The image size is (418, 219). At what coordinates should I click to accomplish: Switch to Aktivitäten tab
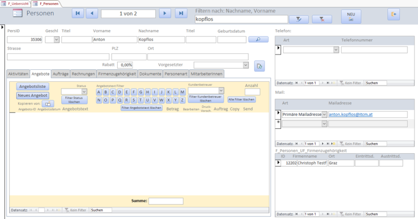pos(18,74)
